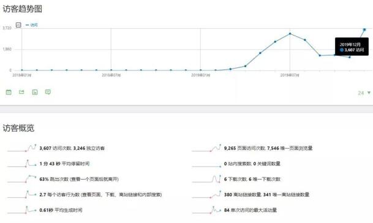
Task: Click the first data point at 2018年01月
Action: 22,70
